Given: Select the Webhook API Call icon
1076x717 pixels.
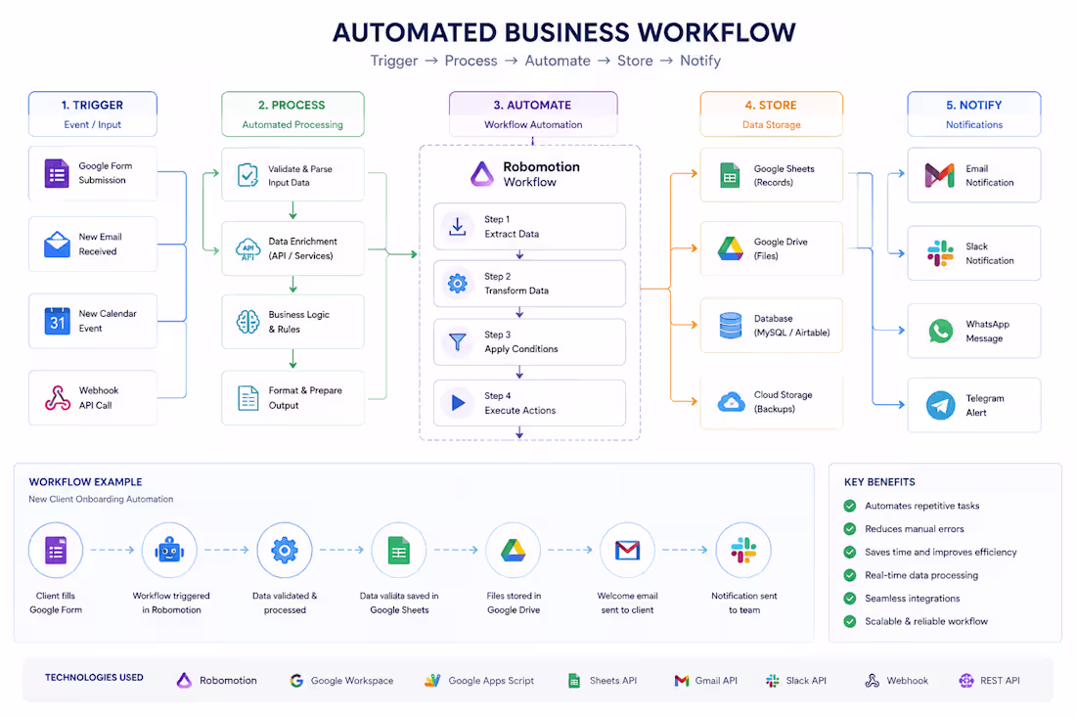Looking at the screenshot, I should (x=58, y=397).
